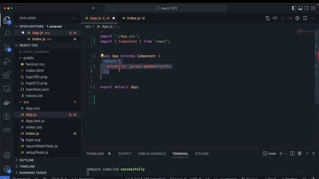Open the DEBUG CONSOLE panel tab
Viewport: 319px width, 179px height.
[152, 154]
